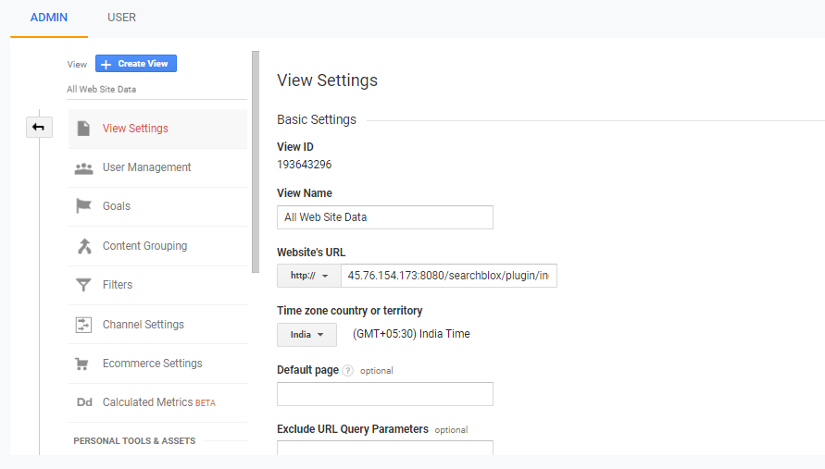Image resolution: width=825 pixels, height=469 pixels.
Task: Click the Content Grouping figure icon
Action: pos(84,246)
